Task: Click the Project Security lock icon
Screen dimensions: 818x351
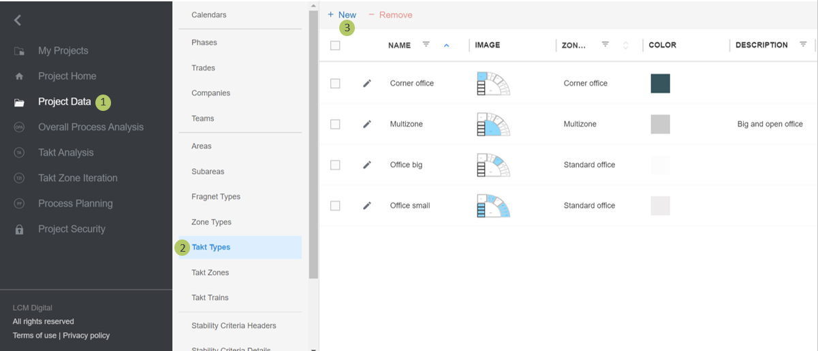Action: coord(19,229)
